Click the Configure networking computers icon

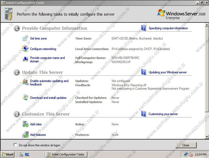pos(25,49)
